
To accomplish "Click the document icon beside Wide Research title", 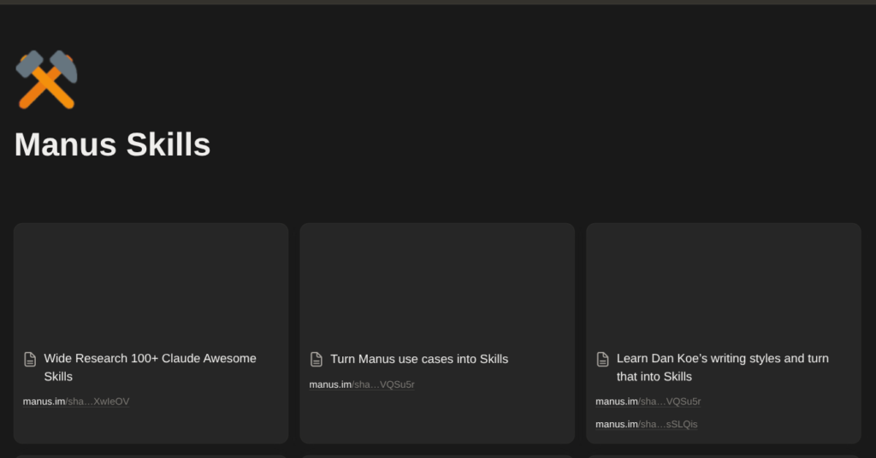I will pyautogui.click(x=30, y=359).
